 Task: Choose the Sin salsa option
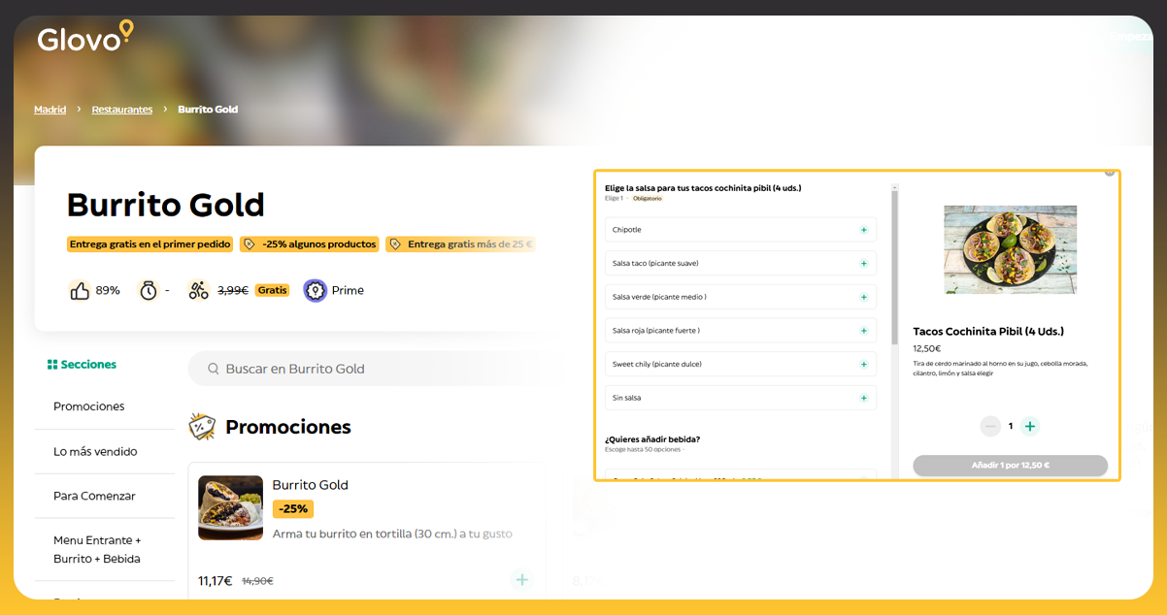click(x=740, y=398)
